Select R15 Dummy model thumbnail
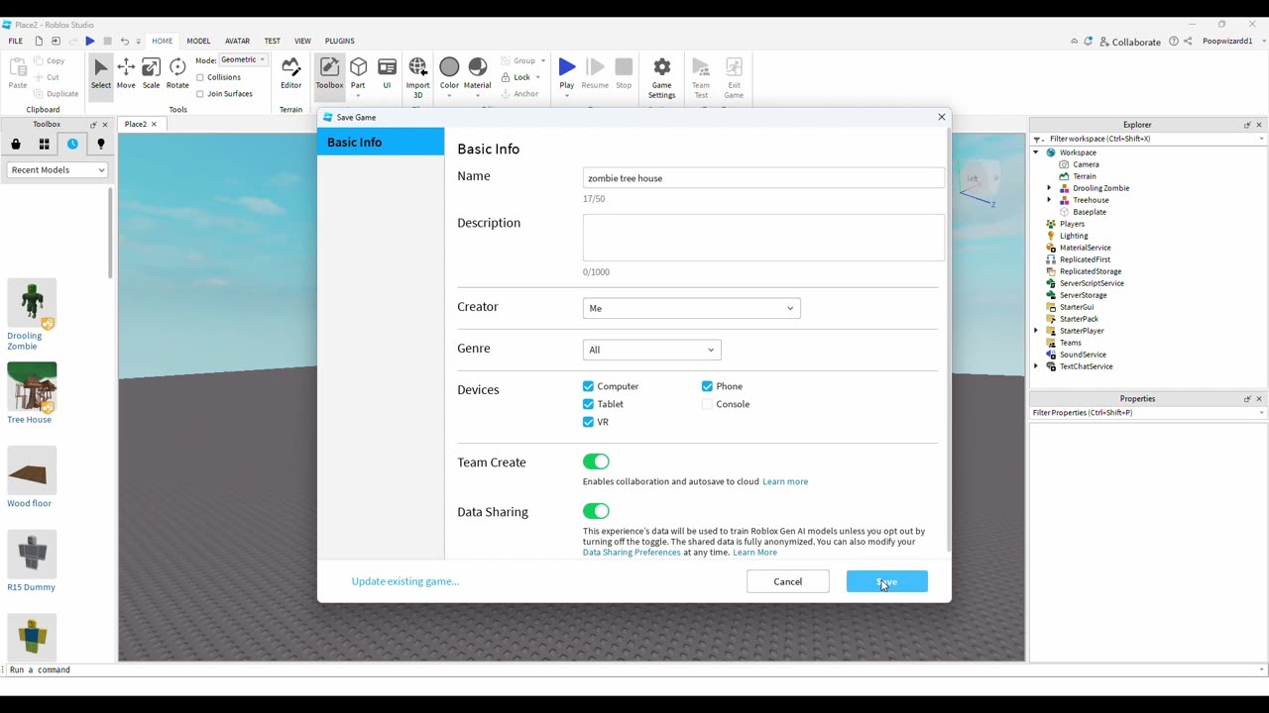This screenshot has height=713, width=1269. tap(32, 555)
